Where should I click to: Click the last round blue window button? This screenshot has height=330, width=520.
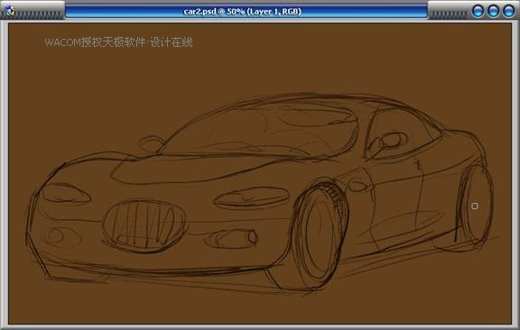[x=509, y=11]
